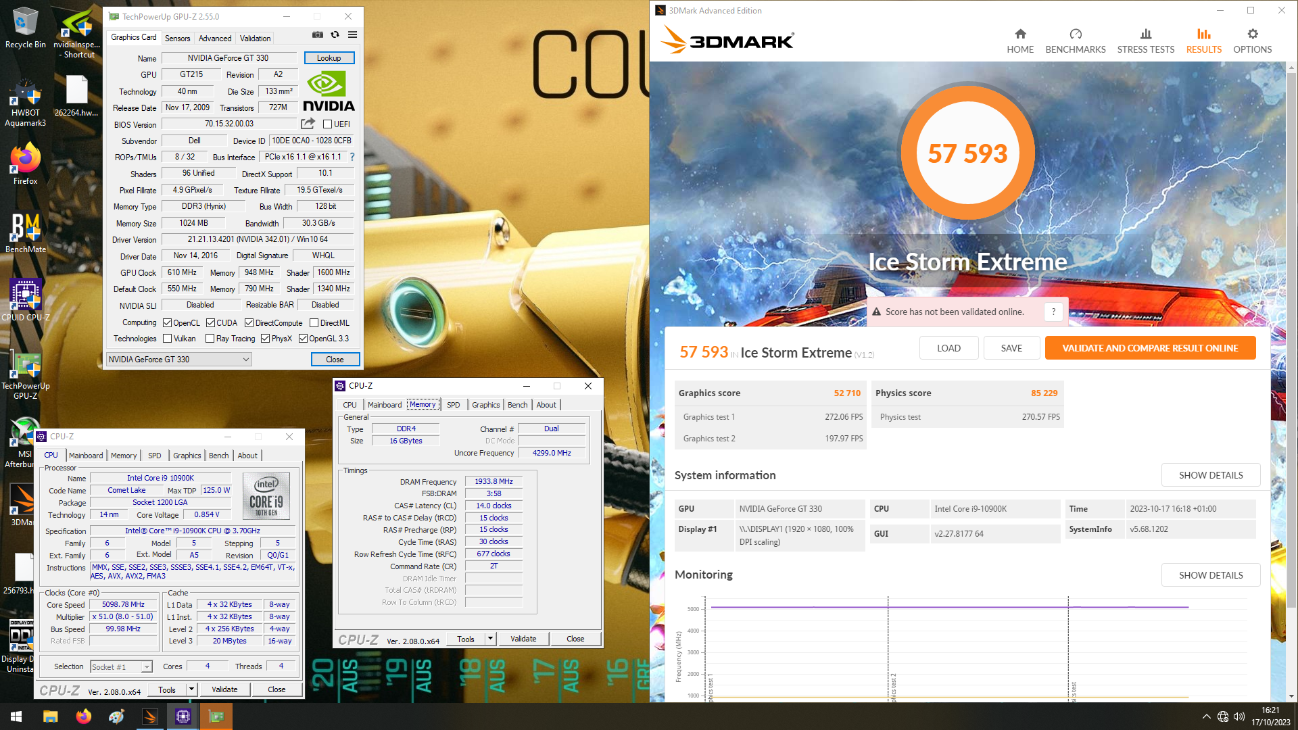Expand the Tools arrow in the CPU-Z CPU window
The height and width of the screenshot is (730, 1298).
tap(191, 689)
